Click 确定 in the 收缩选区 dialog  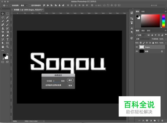click(x=70, y=80)
